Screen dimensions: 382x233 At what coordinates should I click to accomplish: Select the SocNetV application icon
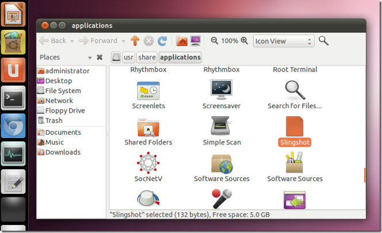(148, 163)
